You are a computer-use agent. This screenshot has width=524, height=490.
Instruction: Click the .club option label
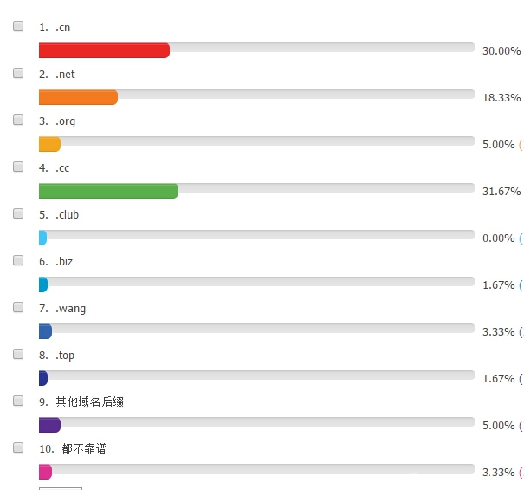68,214
